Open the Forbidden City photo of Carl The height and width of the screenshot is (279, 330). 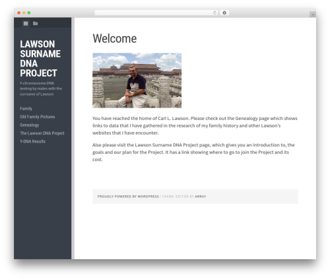point(137,80)
